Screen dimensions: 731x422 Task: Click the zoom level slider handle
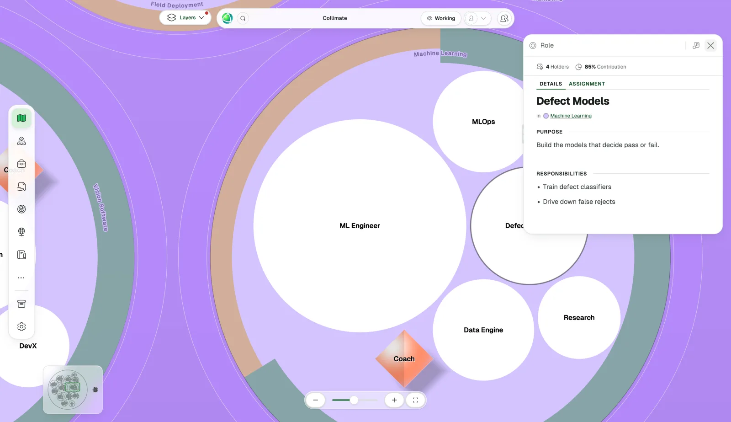[x=354, y=400]
